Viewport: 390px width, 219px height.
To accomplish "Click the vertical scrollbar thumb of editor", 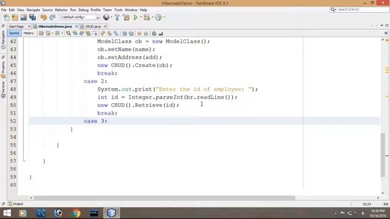I will pos(383,155).
